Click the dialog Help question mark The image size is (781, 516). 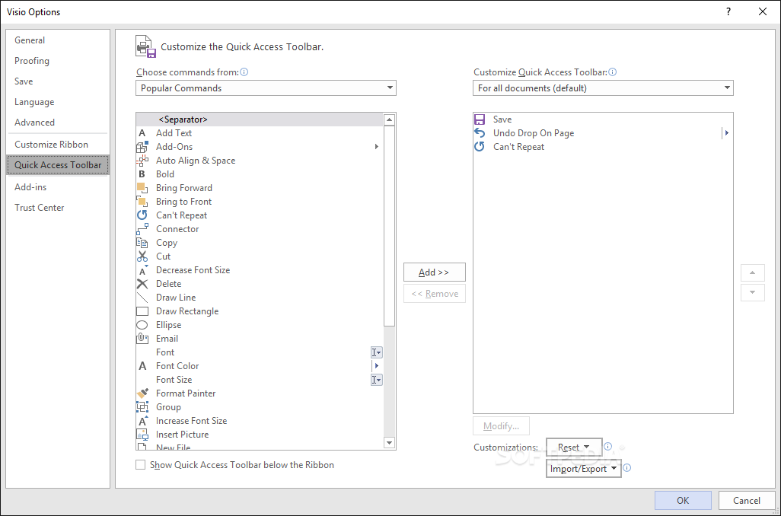coord(728,11)
